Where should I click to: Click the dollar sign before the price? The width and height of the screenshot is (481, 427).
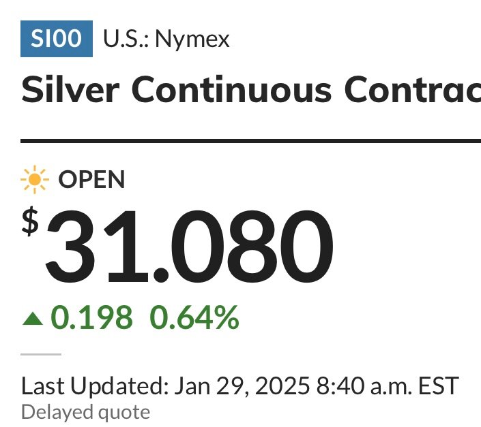point(30,221)
